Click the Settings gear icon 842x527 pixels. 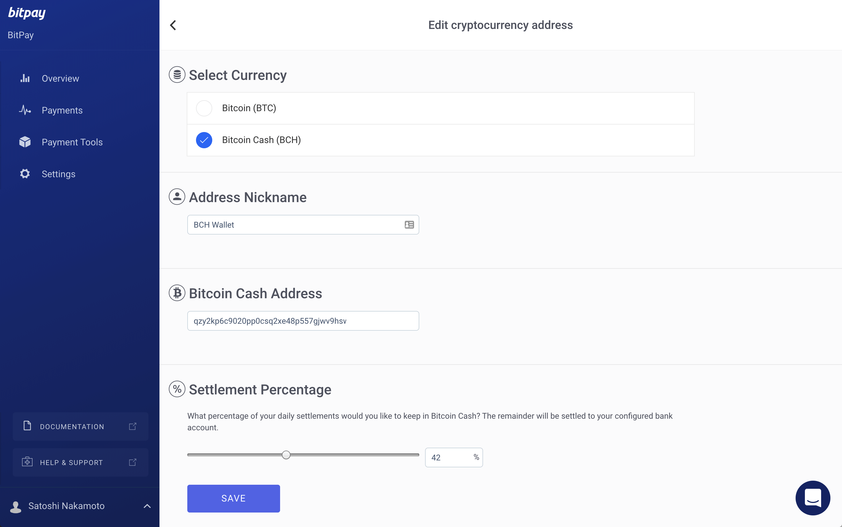click(25, 174)
